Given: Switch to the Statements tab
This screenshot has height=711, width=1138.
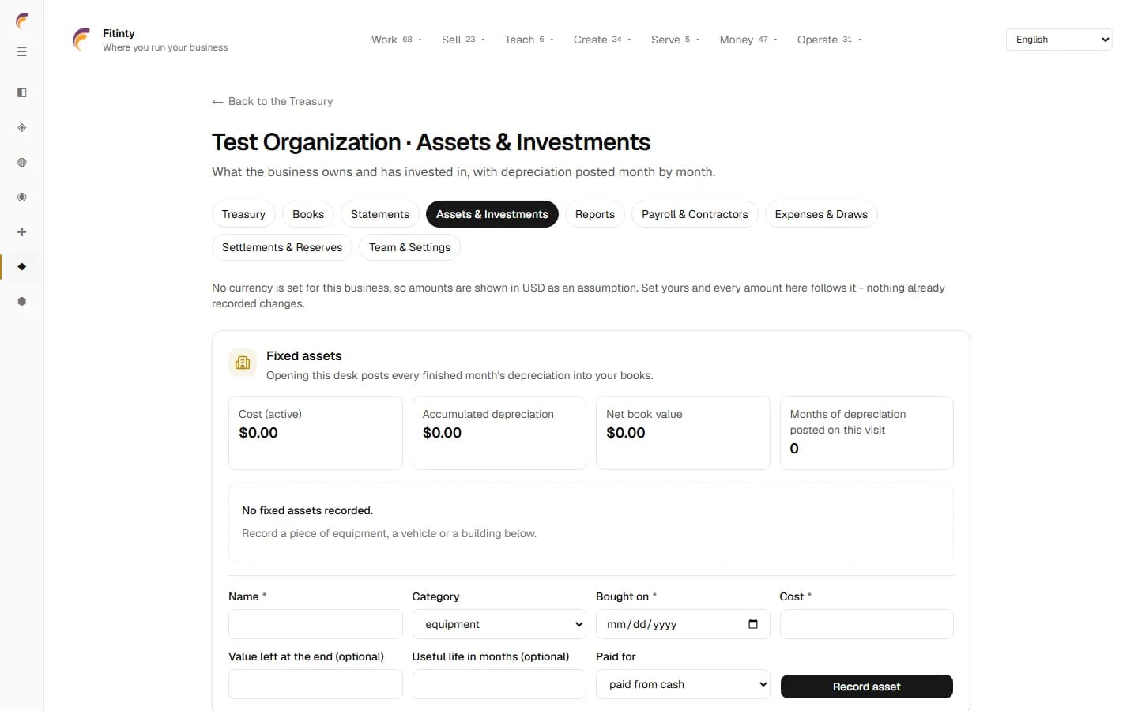Looking at the screenshot, I should tap(380, 214).
